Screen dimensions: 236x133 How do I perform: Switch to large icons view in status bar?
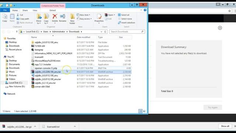(144, 111)
